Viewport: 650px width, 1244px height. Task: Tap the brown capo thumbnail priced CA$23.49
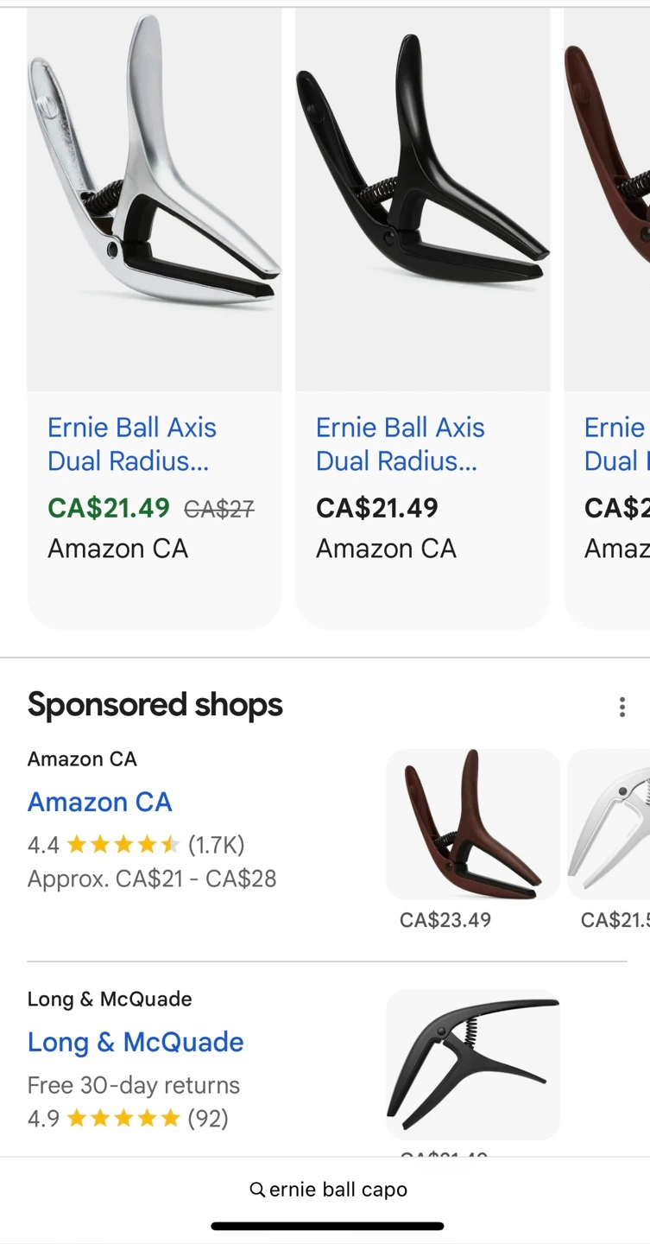472,824
